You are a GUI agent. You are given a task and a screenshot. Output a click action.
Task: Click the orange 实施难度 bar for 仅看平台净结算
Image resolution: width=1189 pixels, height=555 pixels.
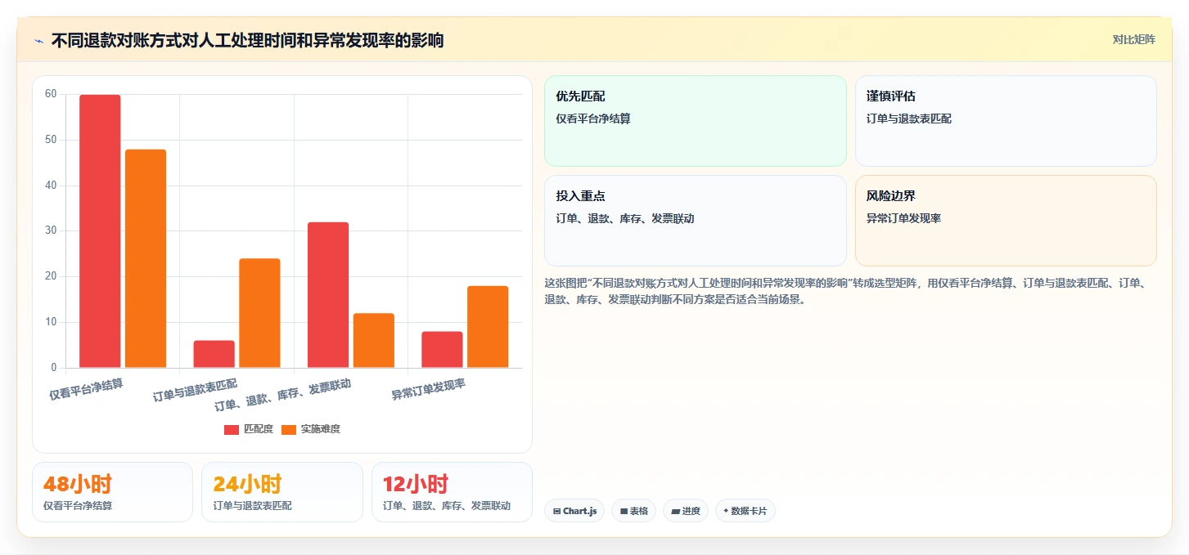(146, 258)
